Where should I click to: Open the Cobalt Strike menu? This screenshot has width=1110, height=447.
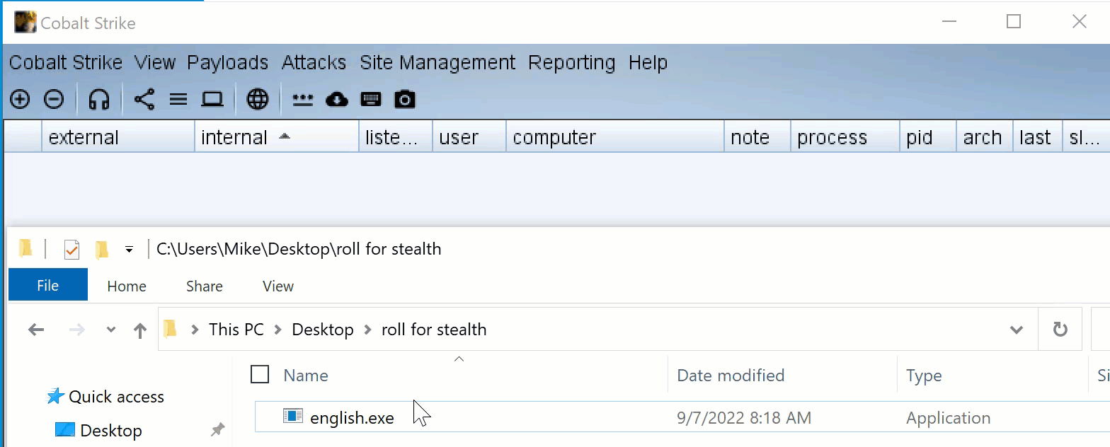[66, 63]
